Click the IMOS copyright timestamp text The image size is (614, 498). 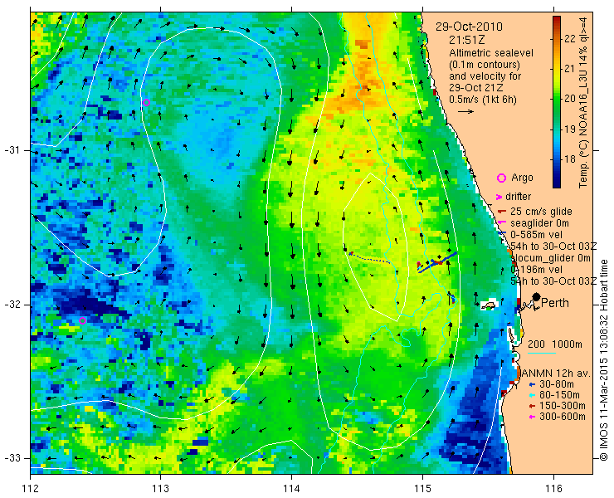tap(603, 360)
